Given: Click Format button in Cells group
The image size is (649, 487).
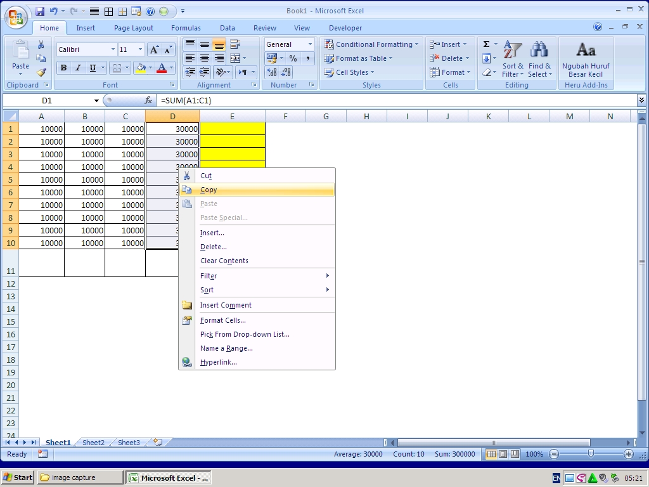Looking at the screenshot, I should coord(451,72).
